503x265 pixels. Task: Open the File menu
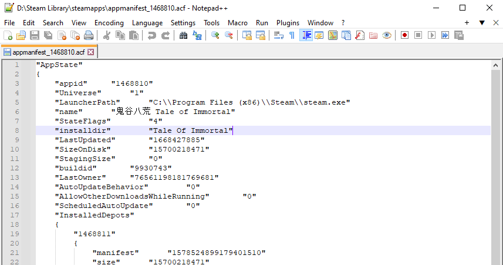coord(9,23)
